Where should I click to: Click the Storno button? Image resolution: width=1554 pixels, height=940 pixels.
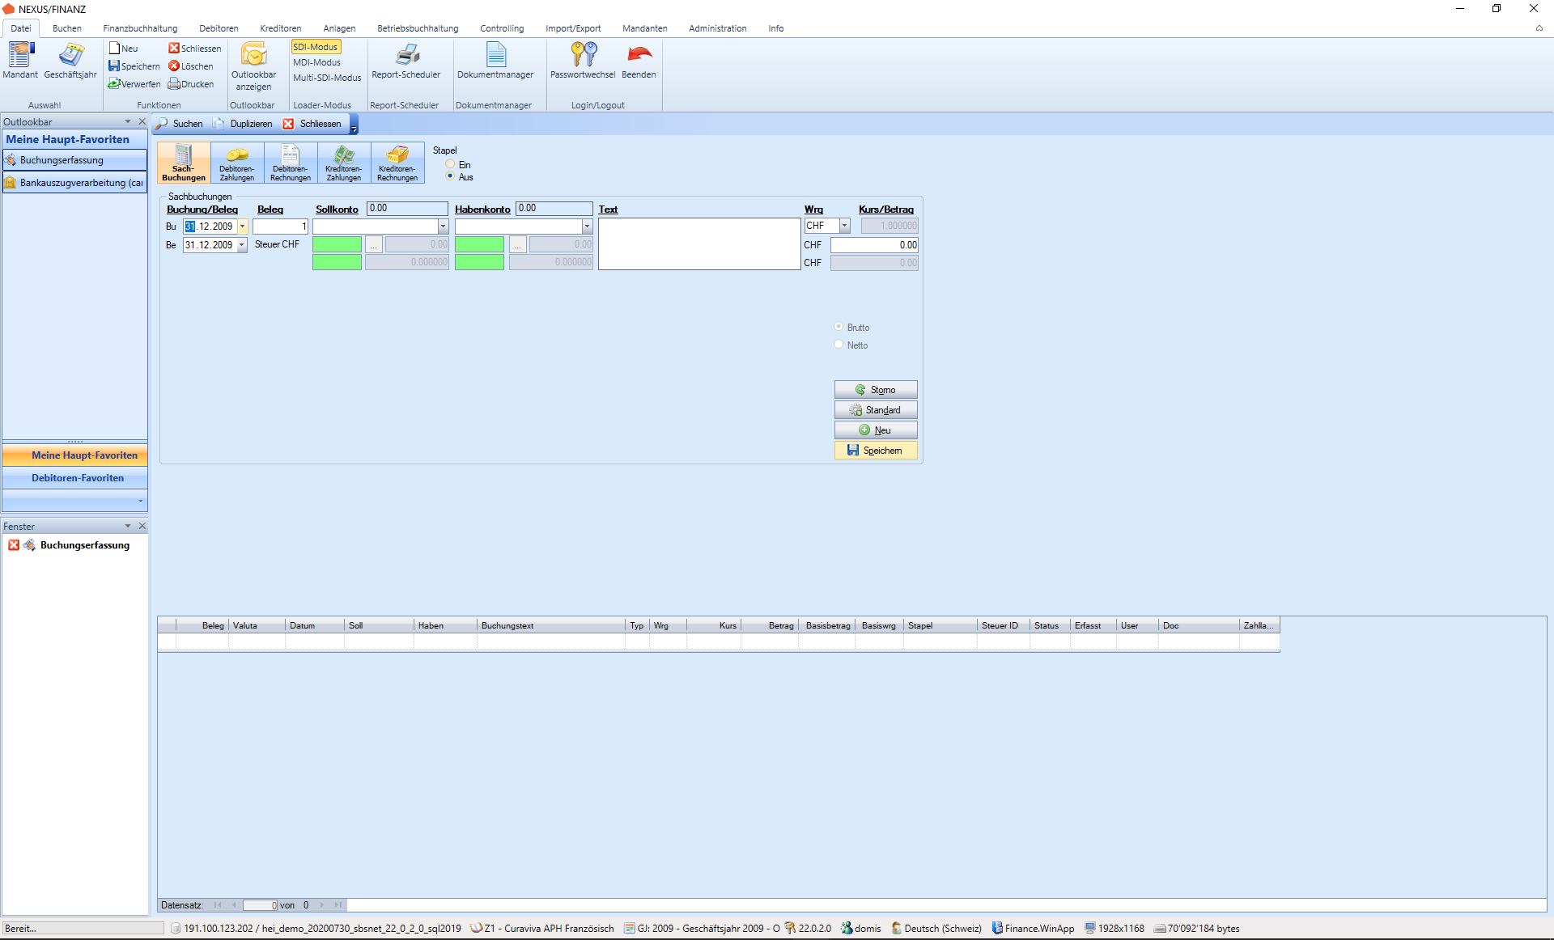coord(876,390)
